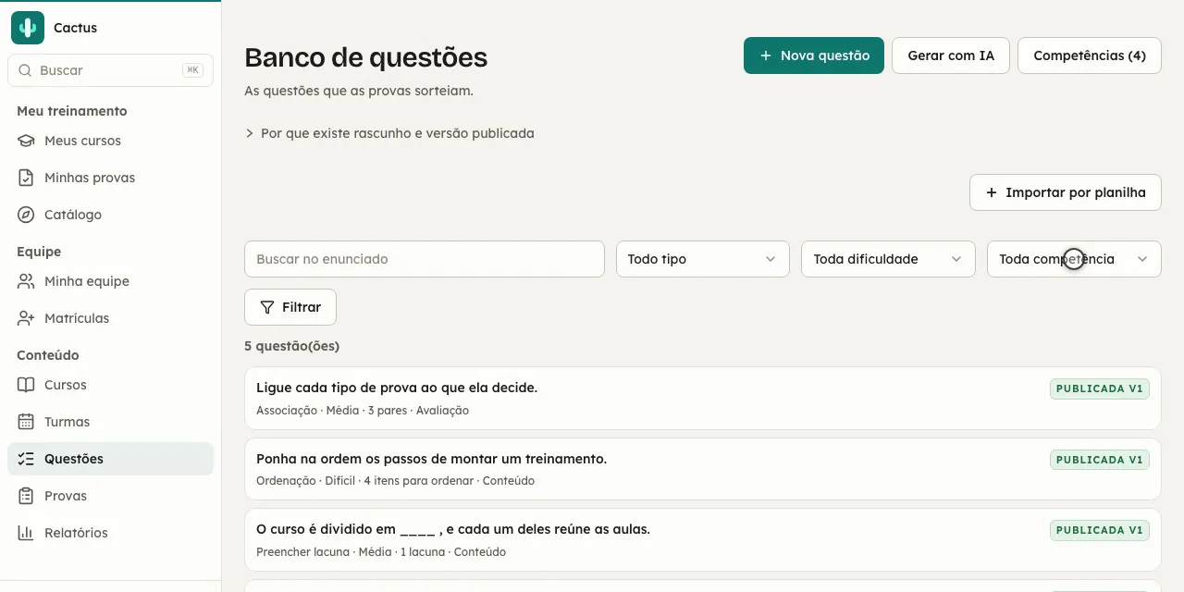Click the Conteúdo section label

click(48, 355)
